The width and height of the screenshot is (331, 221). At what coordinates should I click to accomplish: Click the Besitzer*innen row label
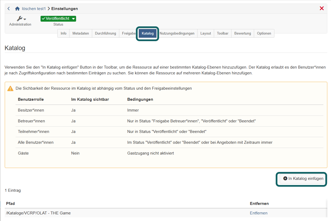[31, 110]
